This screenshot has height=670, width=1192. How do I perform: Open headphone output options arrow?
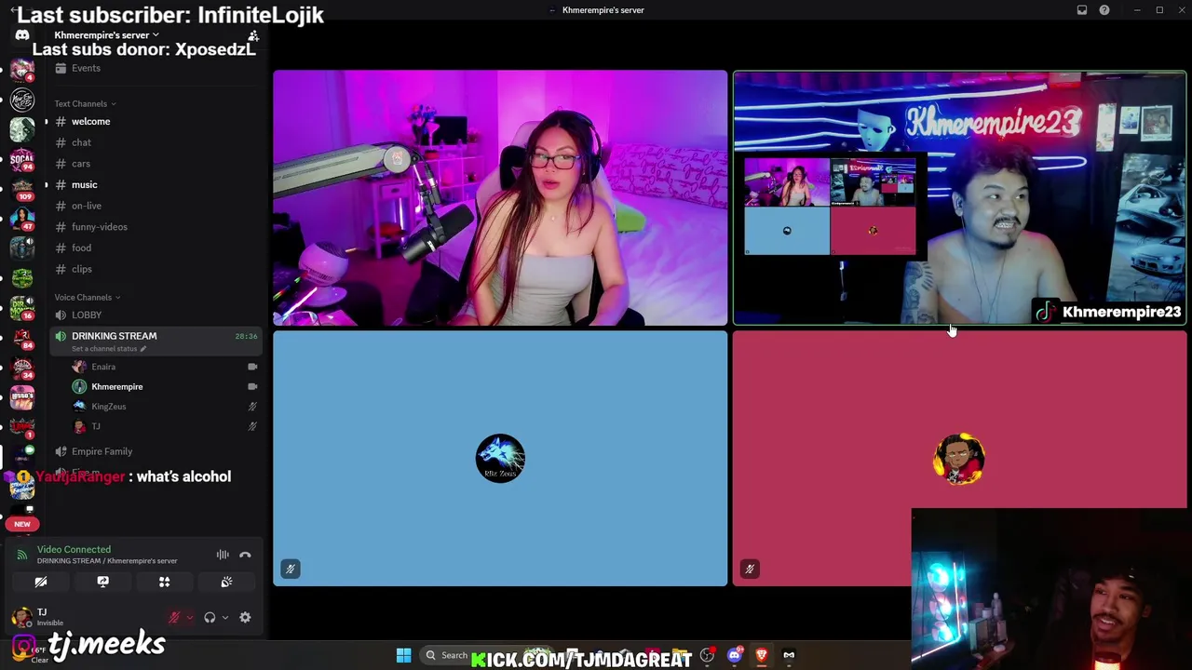(x=224, y=617)
